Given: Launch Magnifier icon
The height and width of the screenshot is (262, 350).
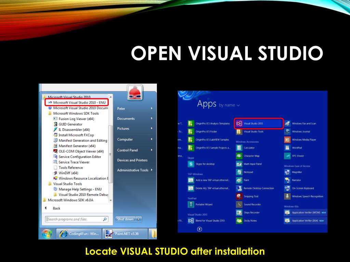Looking at the screenshot, I should [x=287, y=172].
